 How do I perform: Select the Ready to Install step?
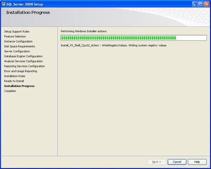tap(14, 81)
